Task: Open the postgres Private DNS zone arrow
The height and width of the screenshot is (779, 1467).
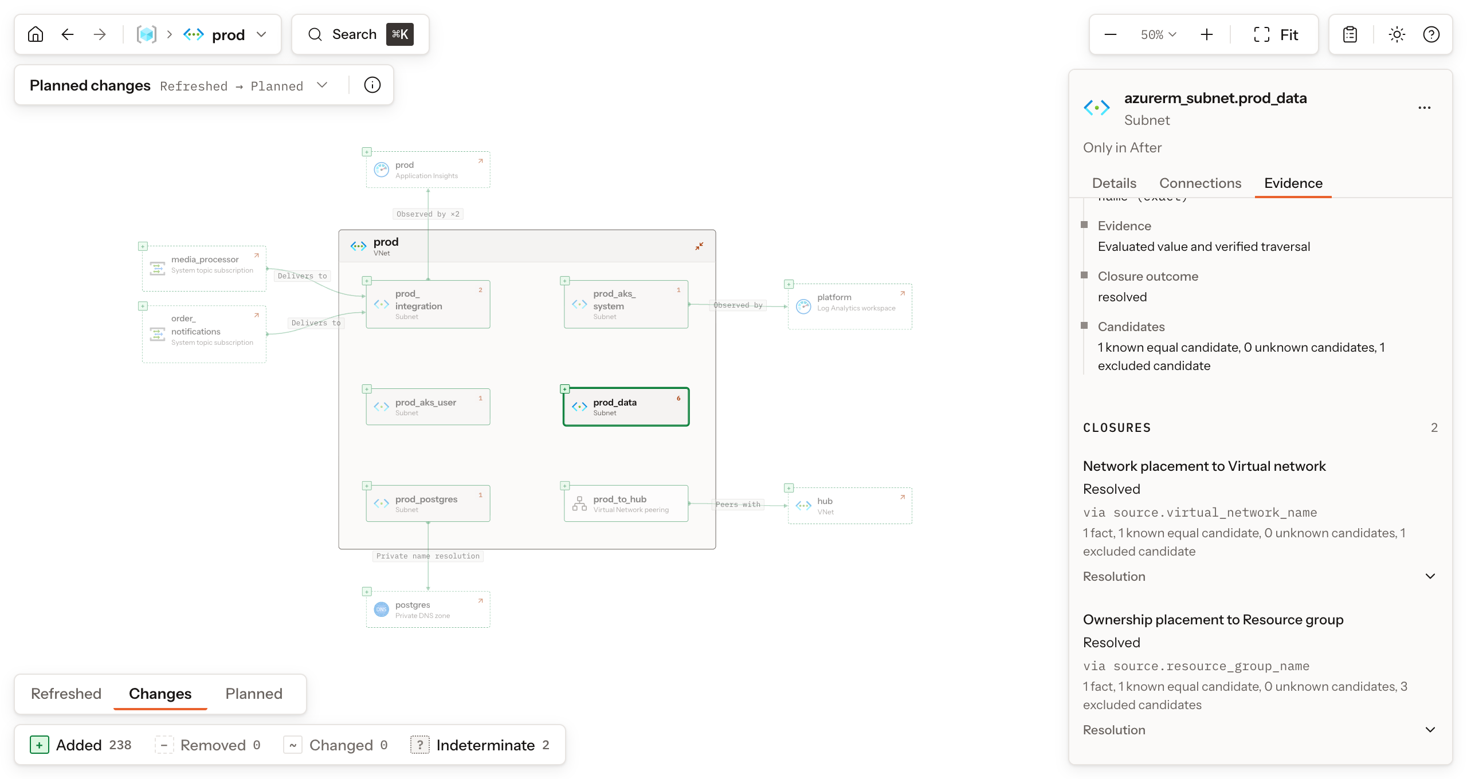Action: click(481, 601)
